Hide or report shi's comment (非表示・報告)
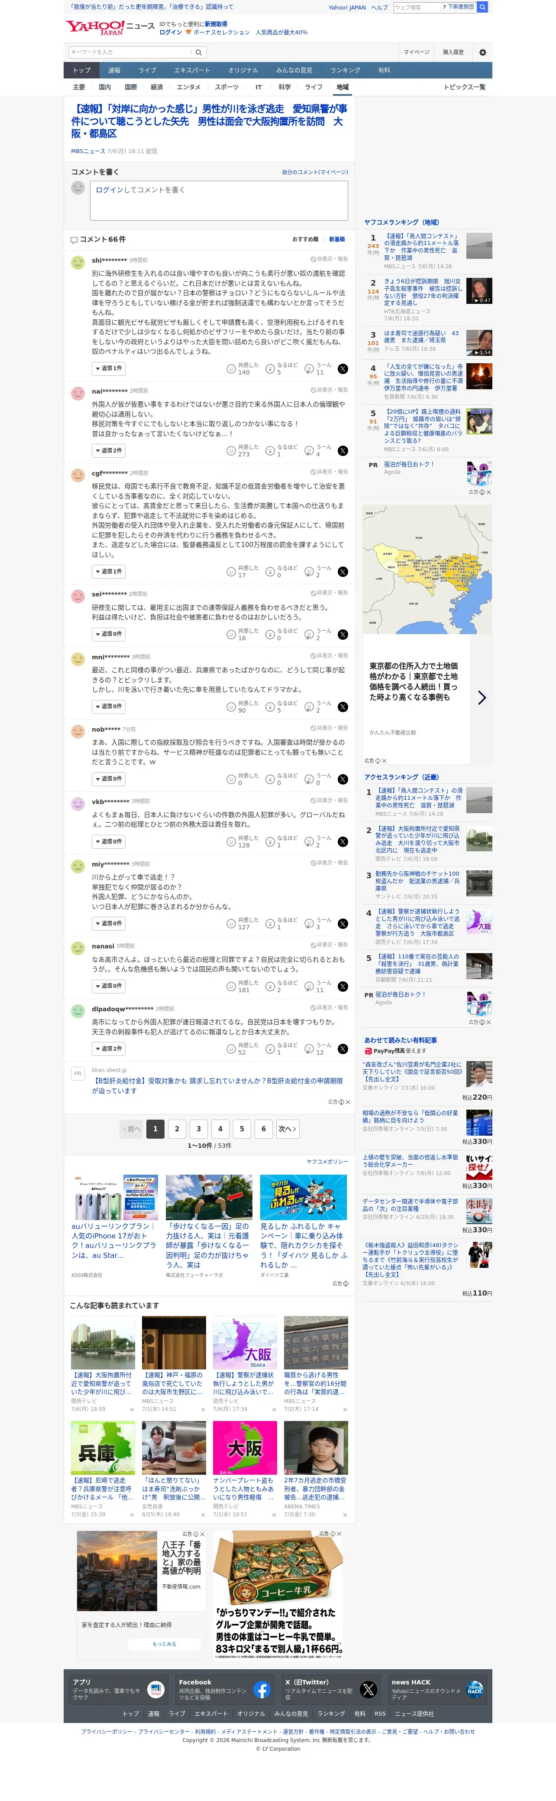This screenshot has width=556, height=1801. point(329,259)
